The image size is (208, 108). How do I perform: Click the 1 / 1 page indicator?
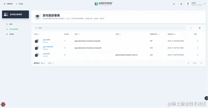[x=195, y=63]
